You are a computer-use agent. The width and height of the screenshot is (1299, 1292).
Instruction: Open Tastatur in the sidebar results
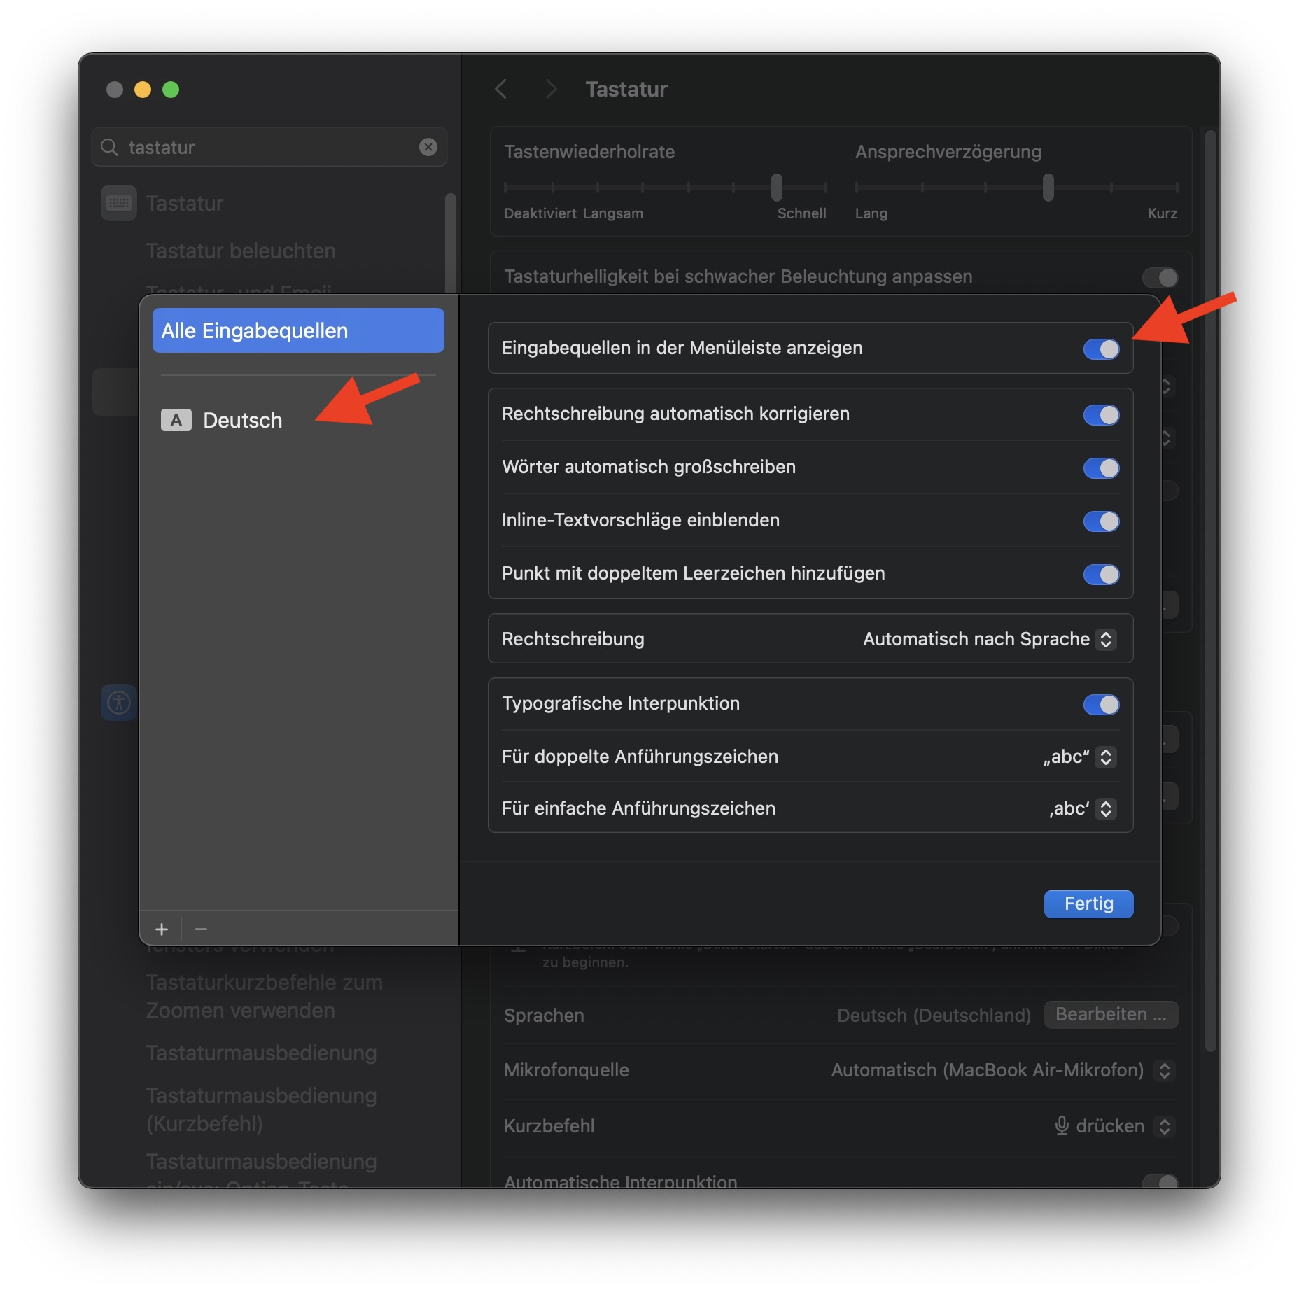coord(185,203)
